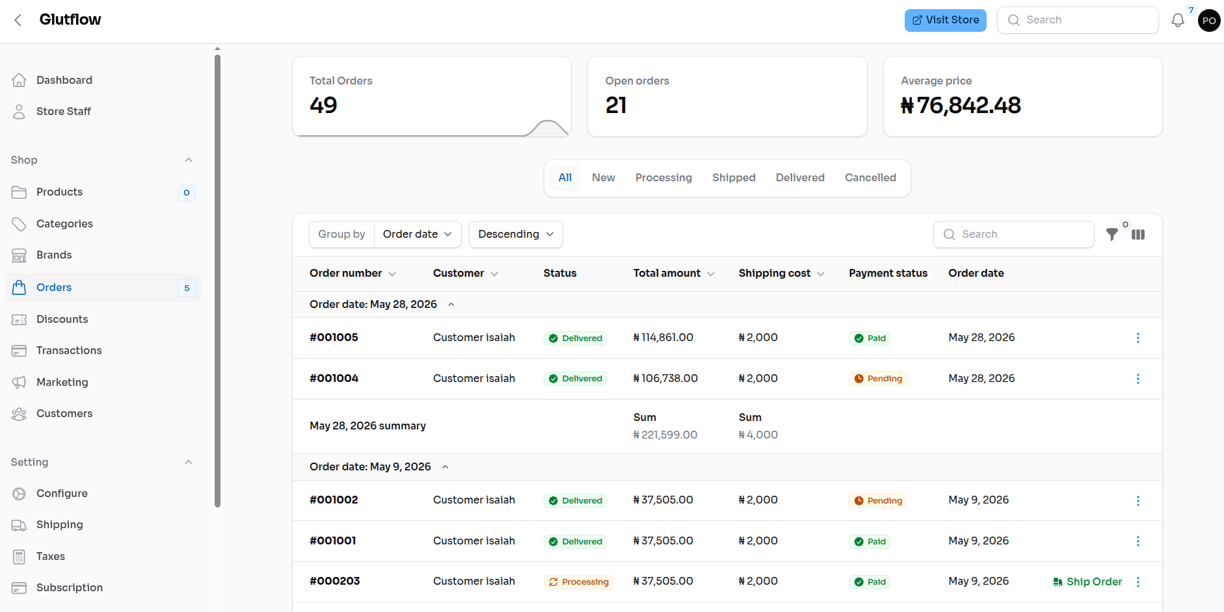The image size is (1224, 612).
Task: Click the Configure gear icon
Action: click(x=20, y=494)
